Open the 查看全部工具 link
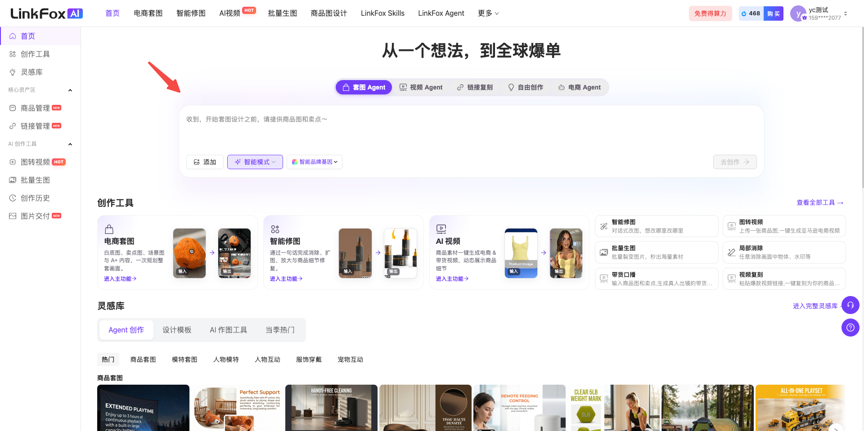The height and width of the screenshot is (431, 864). pyautogui.click(x=820, y=202)
